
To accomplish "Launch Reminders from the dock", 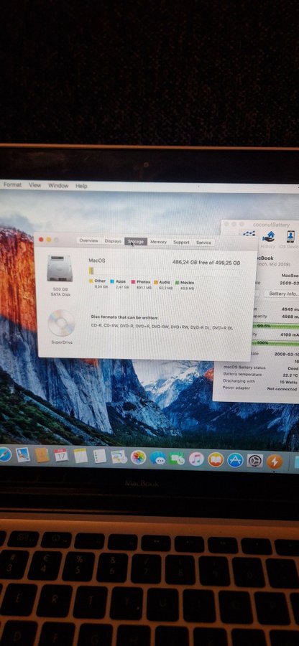I will [x=99, y=456].
